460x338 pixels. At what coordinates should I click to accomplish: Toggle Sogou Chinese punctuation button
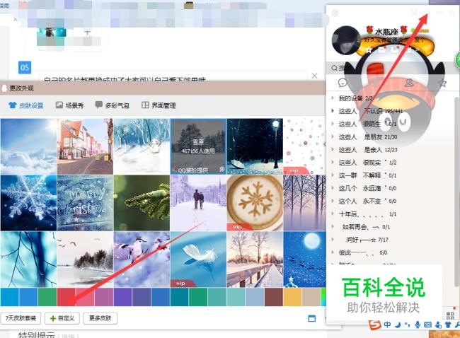tap(407, 325)
